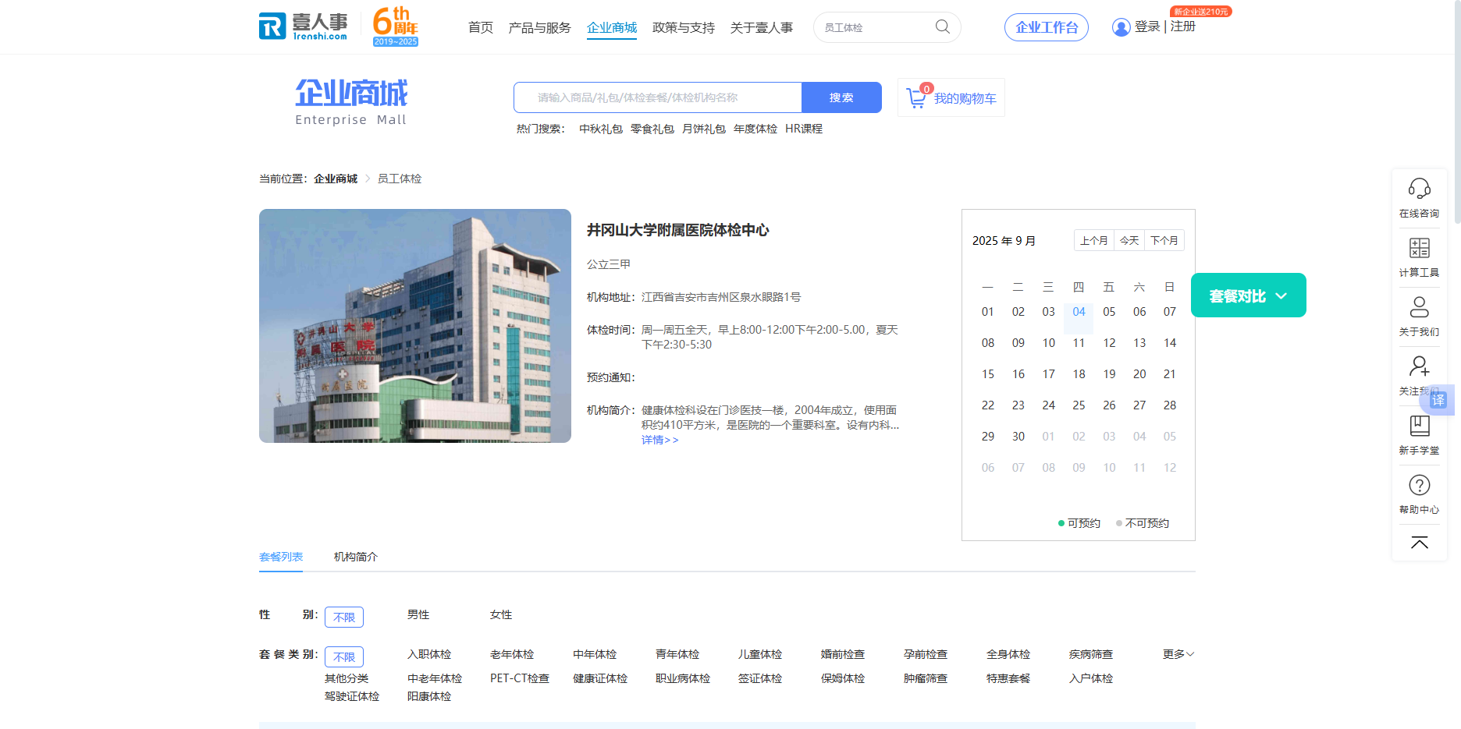Click 企业商城 in the breadcrumb
Image resolution: width=1461 pixels, height=729 pixels.
click(336, 179)
